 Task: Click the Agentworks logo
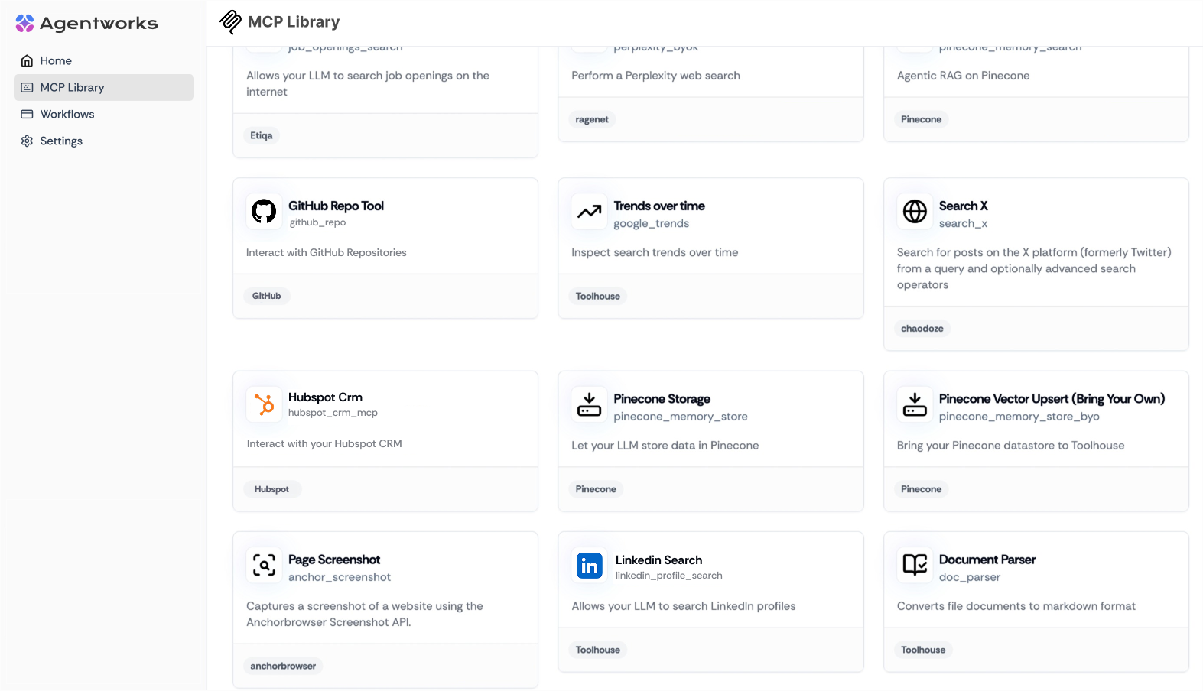click(x=86, y=24)
